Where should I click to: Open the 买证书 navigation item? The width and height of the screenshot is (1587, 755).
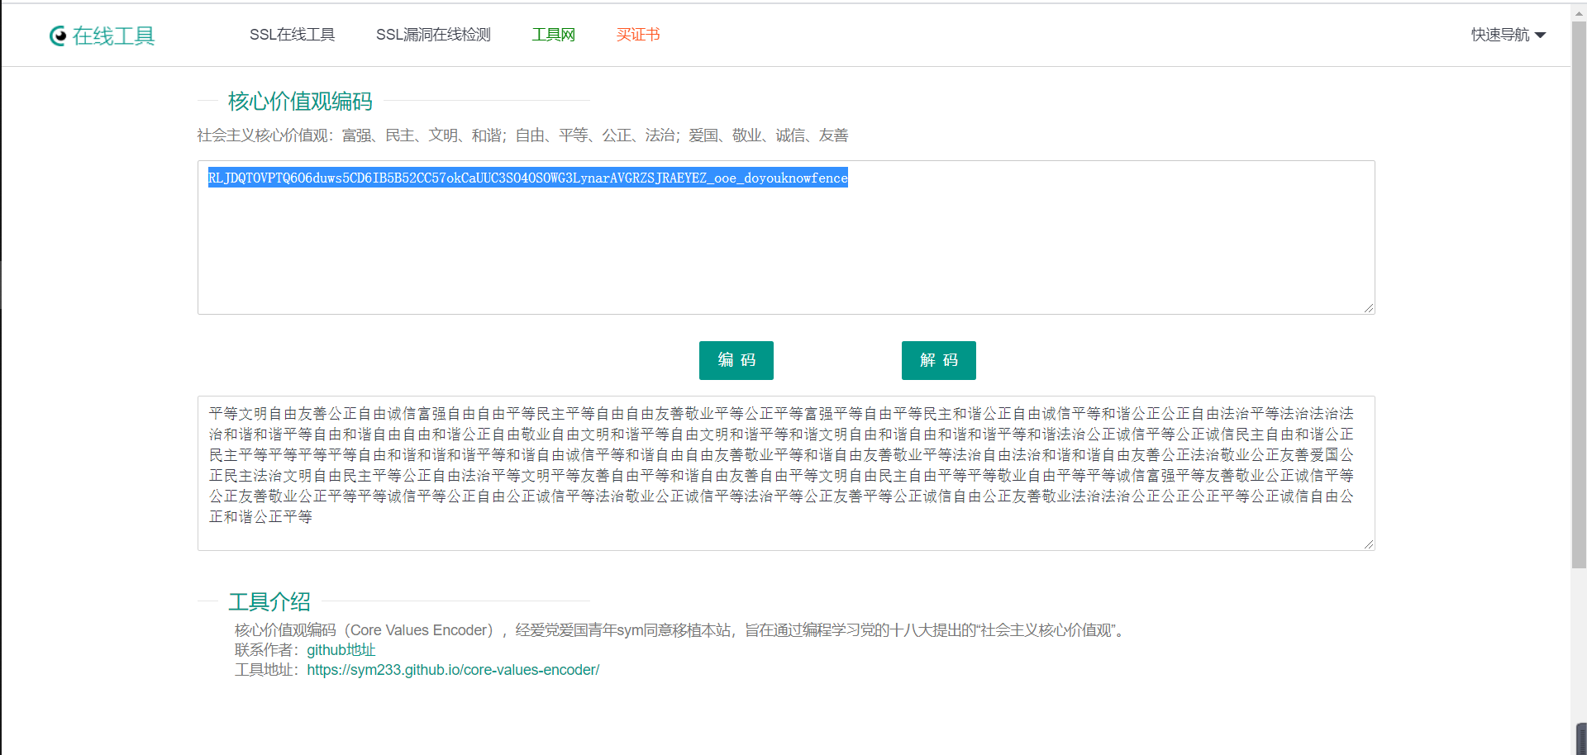coord(638,35)
